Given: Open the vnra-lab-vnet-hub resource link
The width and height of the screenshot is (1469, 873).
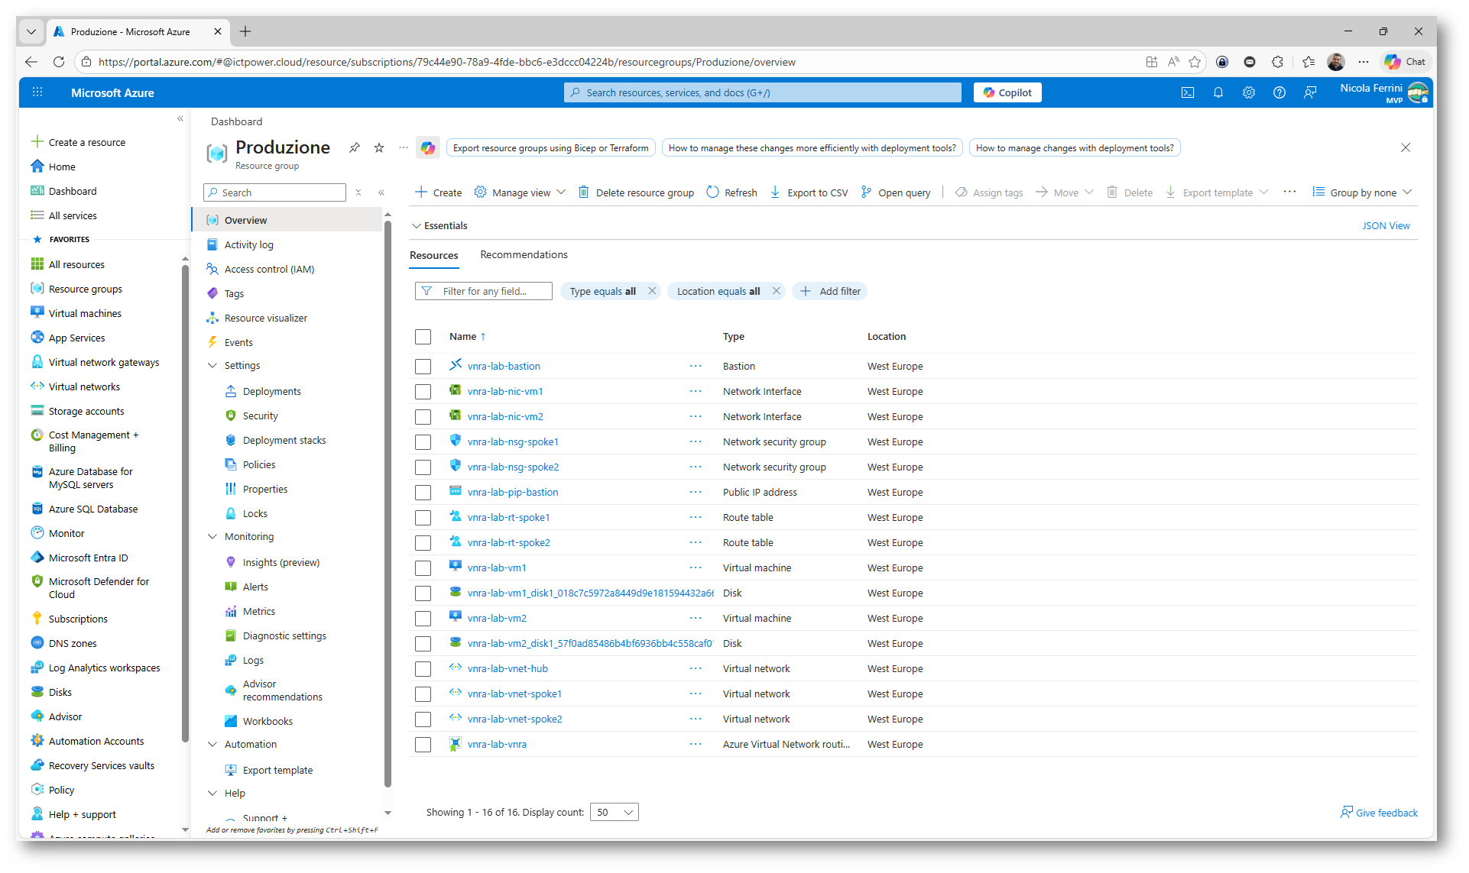Looking at the screenshot, I should tap(508, 669).
